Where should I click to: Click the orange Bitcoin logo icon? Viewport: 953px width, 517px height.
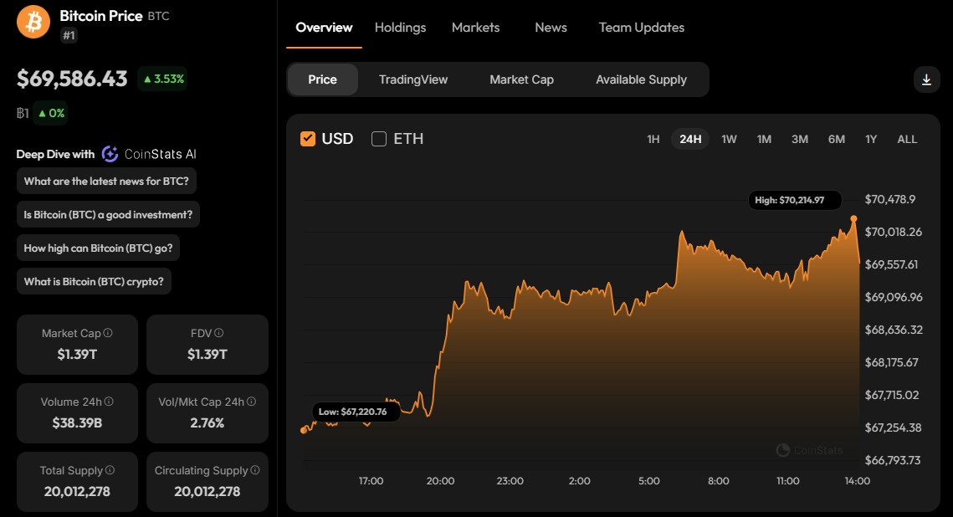point(34,22)
